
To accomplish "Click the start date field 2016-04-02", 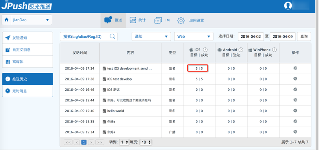I will pos(251,37).
